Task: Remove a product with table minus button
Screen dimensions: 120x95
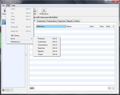Action: click(113, 88)
